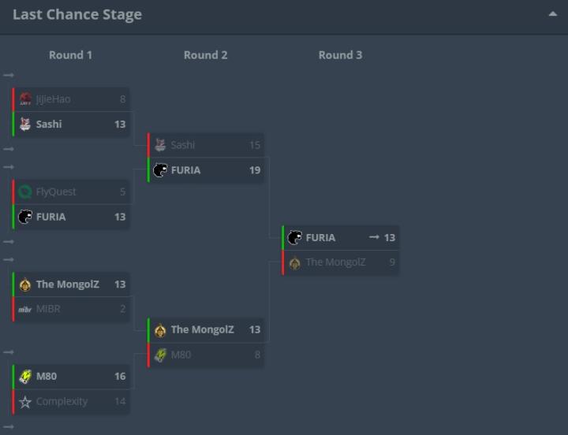
Task: Click the JiJieHao team logo
Action: 25,99
